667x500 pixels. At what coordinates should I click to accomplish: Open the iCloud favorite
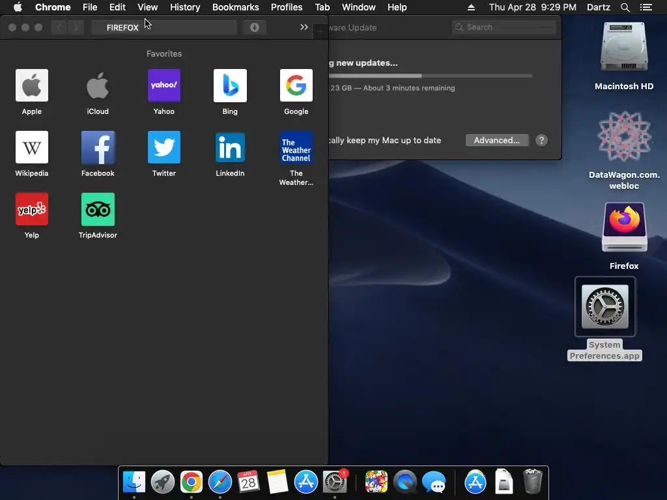(98, 85)
